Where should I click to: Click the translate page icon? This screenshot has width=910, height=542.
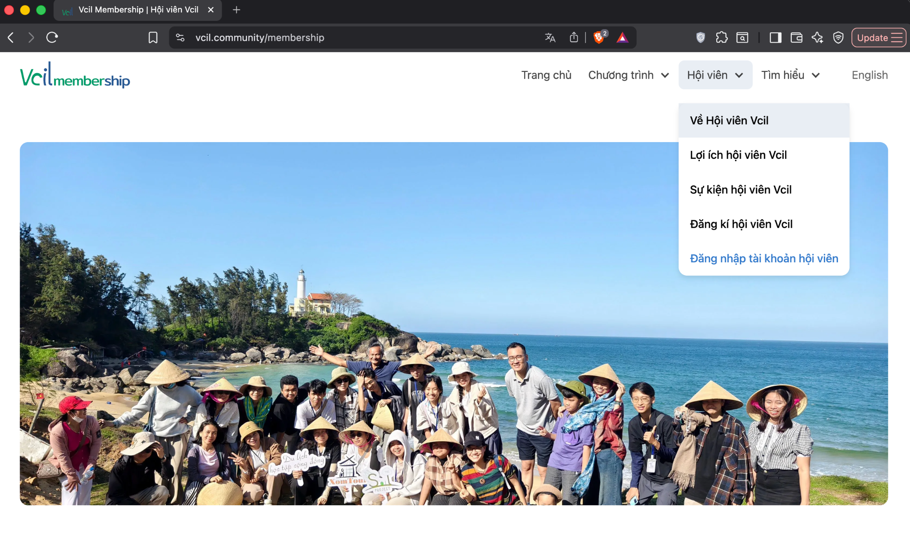(550, 38)
